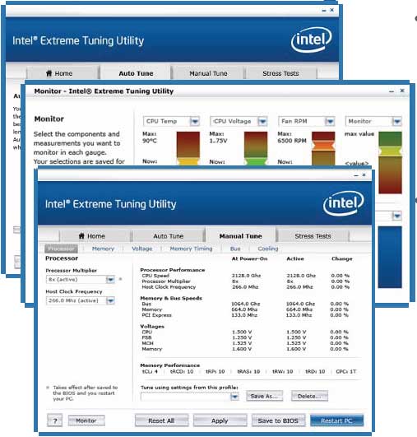Click the Monitor button in front window
Viewport: 417px width, 437px height.
86,421
